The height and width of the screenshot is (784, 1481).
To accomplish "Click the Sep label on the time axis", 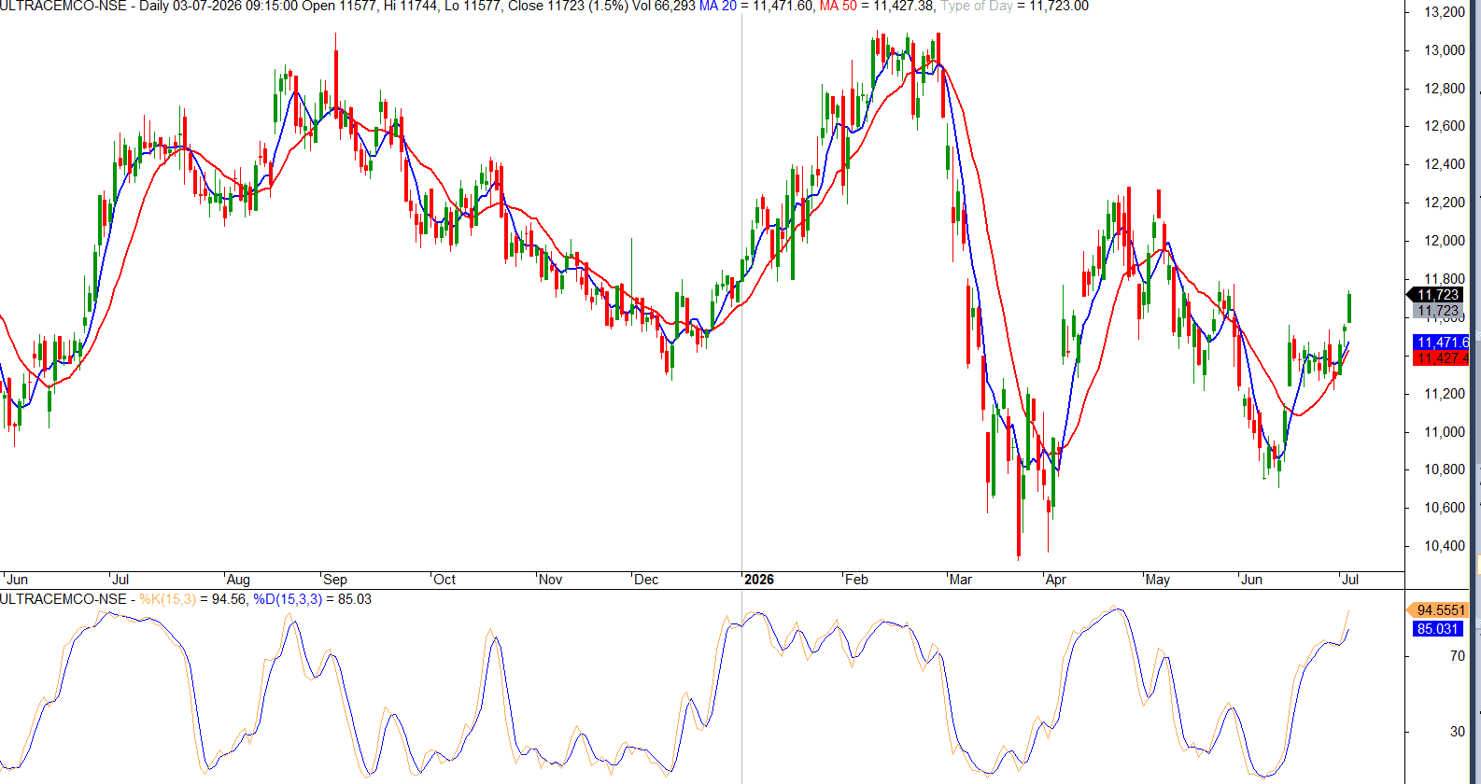I will (334, 580).
